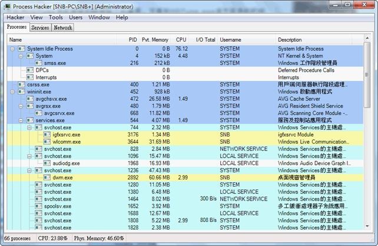Click the audiodg.exe process icon
Viewport: 378px width, 246px height.
coord(47,163)
